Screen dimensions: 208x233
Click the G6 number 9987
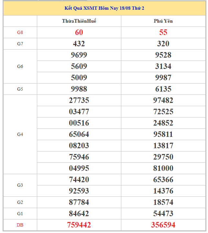point(163,78)
